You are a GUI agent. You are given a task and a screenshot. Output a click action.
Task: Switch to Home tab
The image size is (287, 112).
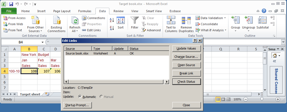point(26,11)
